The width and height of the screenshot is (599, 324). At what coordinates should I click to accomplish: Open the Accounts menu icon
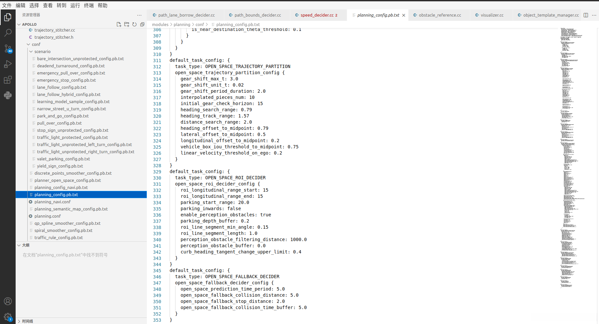(x=8, y=301)
